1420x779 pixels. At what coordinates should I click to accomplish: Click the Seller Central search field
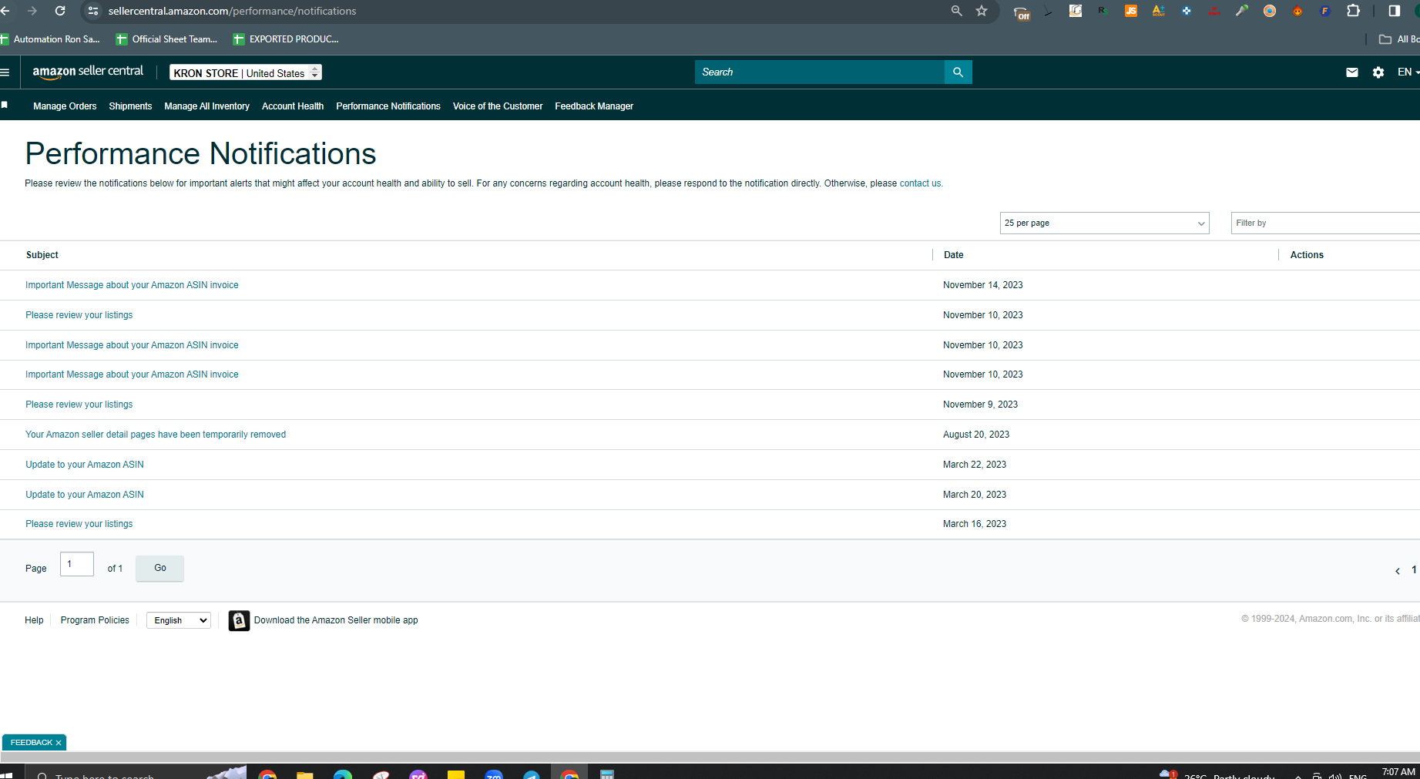pos(820,72)
